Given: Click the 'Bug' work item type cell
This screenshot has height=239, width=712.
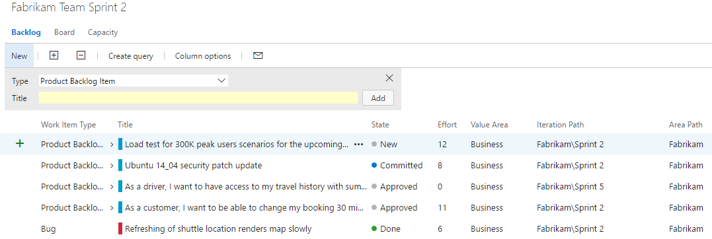Looking at the screenshot, I should click(48, 229).
